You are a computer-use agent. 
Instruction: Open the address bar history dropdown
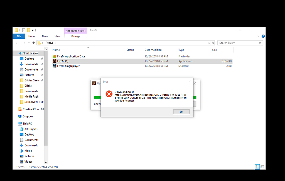point(209,43)
